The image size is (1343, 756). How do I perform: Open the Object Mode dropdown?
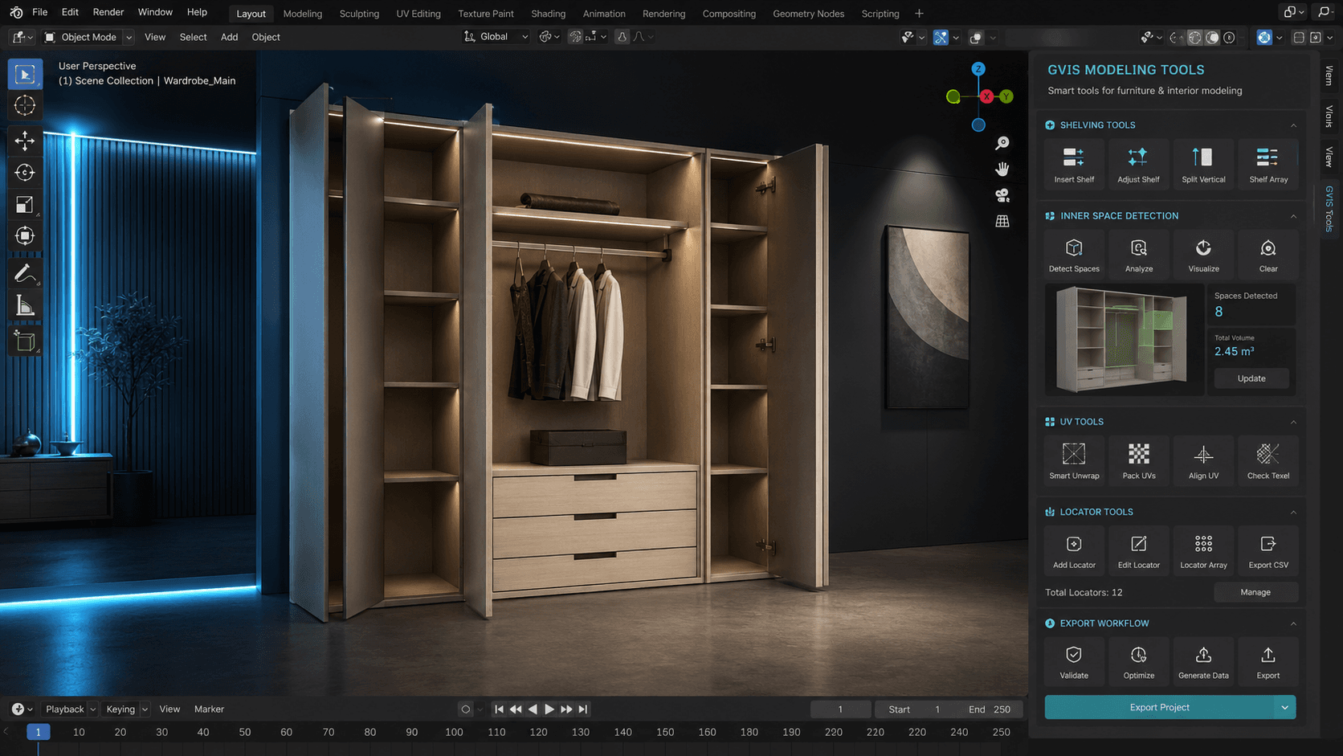[88, 37]
